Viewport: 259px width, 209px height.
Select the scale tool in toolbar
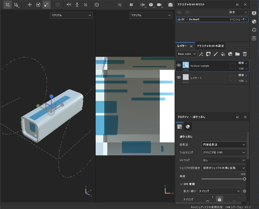(x=46, y=5)
